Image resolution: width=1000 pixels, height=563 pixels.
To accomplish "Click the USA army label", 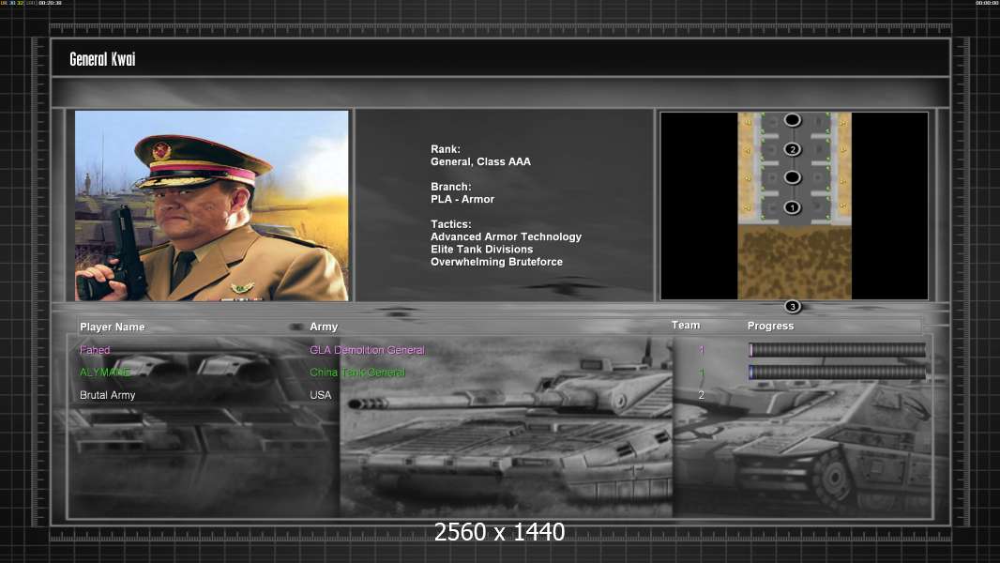I will 321,395.
